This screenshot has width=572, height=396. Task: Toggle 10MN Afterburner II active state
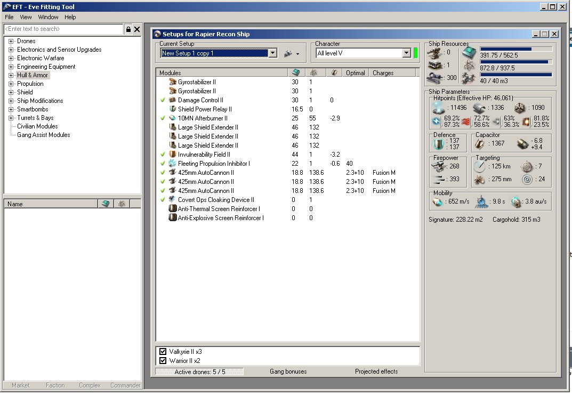[x=163, y=118]
